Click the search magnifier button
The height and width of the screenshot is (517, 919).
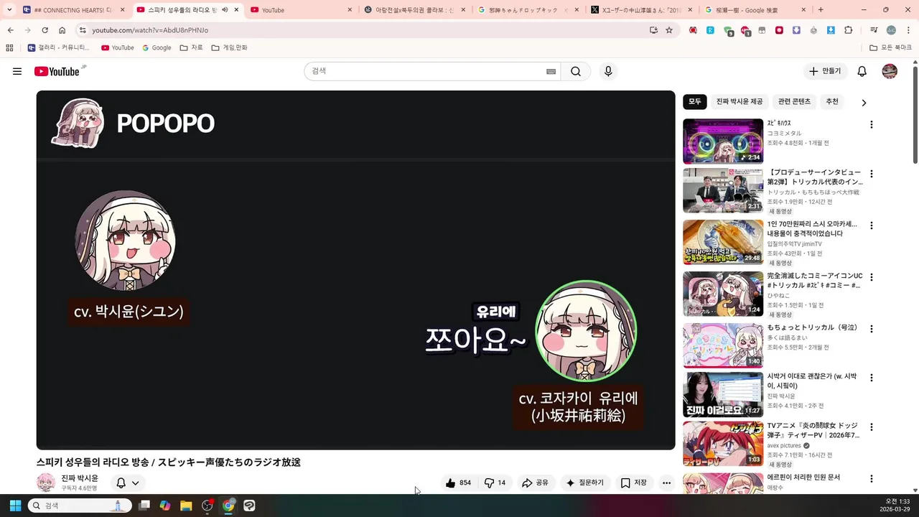point(576,71)
